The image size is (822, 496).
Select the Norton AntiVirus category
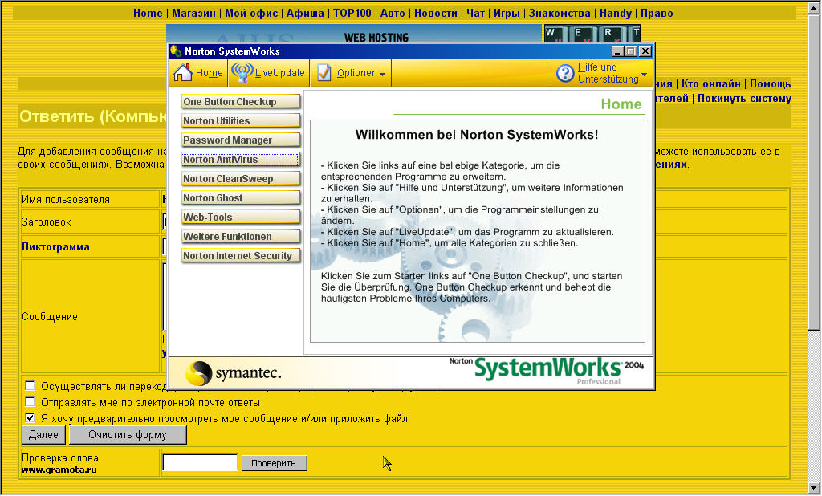click(x=241, y=160)
